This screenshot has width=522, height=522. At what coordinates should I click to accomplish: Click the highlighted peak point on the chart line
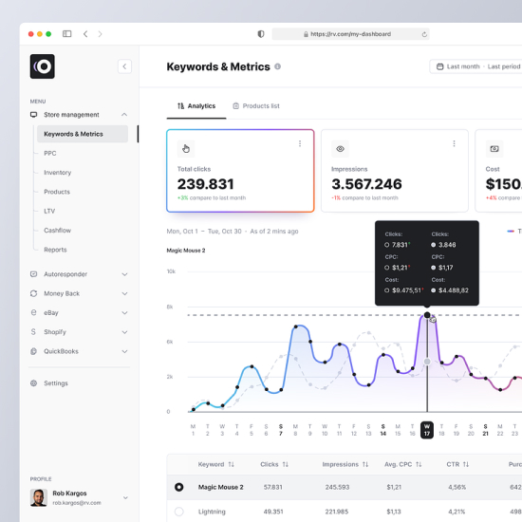(427, 315)
